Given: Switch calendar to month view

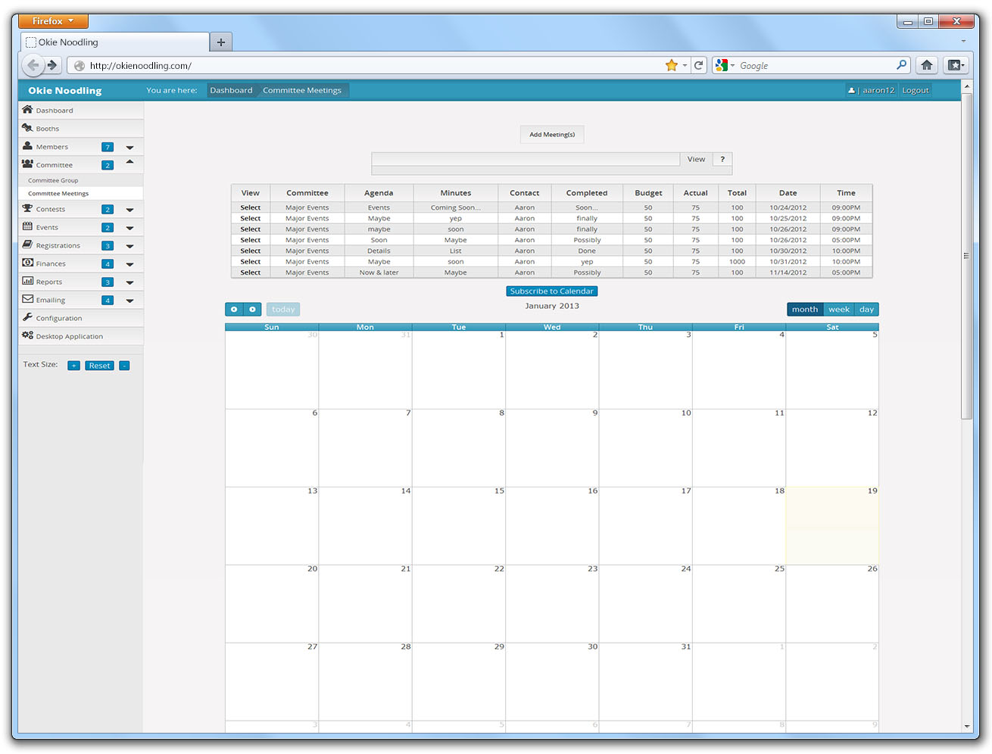Looking at the screenshot, I should point(804,309).
